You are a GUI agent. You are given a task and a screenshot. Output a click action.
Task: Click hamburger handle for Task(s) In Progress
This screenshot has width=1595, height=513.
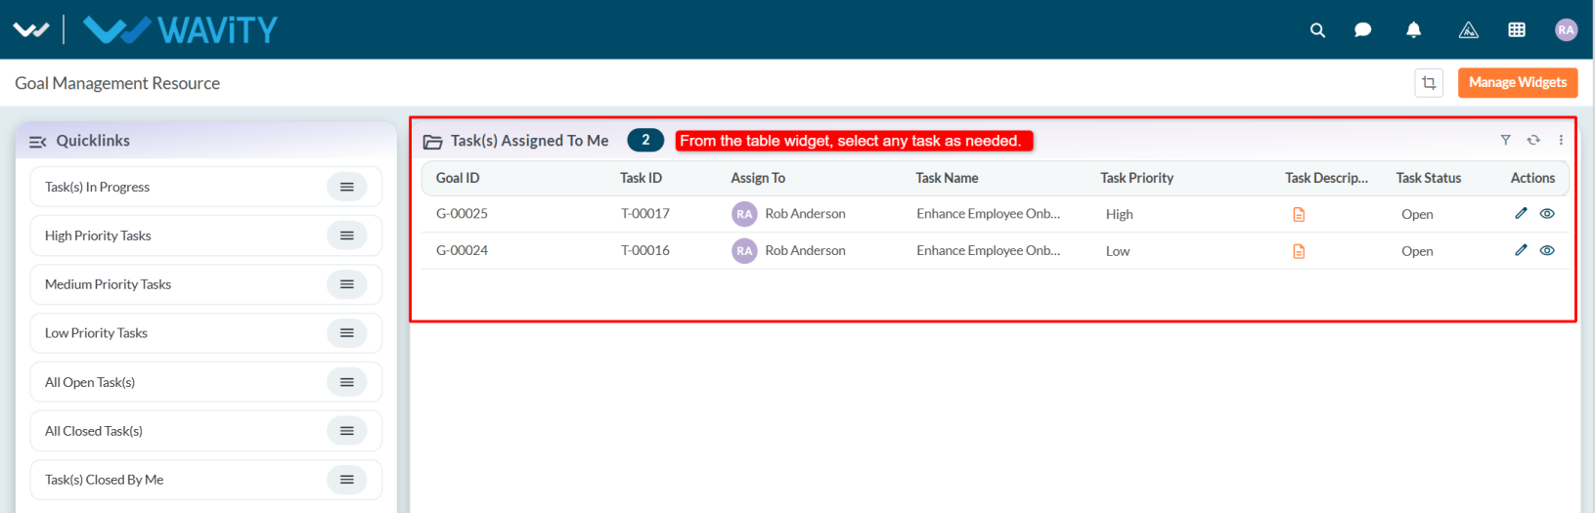347,187
